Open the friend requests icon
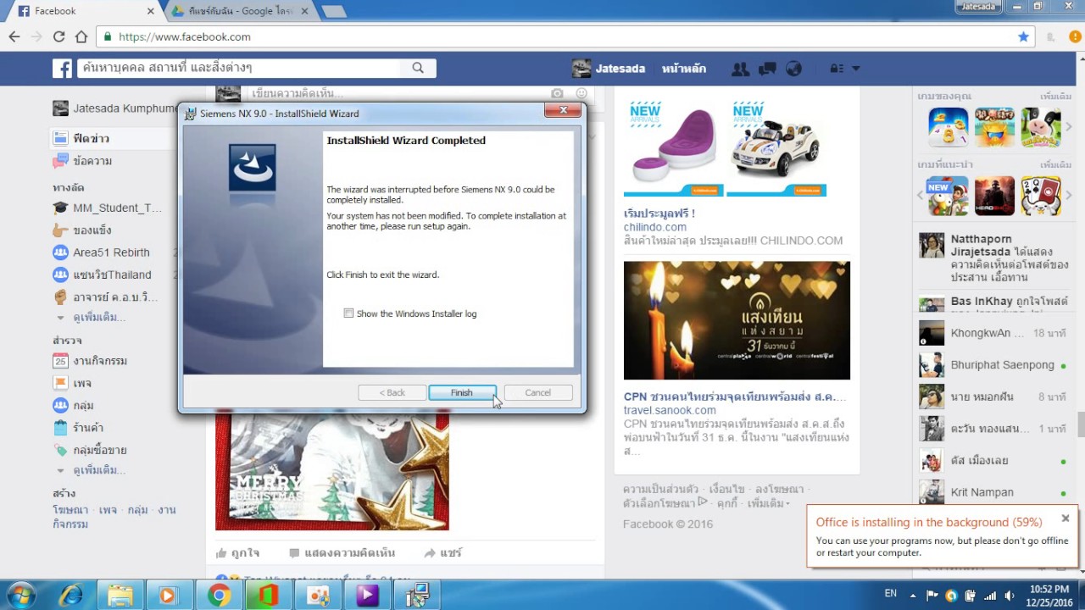 [x=740, y=69]
